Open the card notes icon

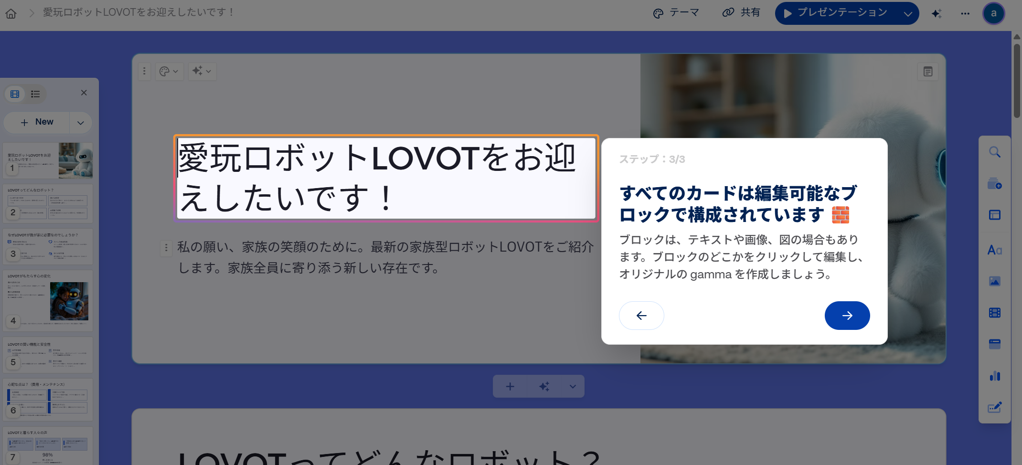928,72
